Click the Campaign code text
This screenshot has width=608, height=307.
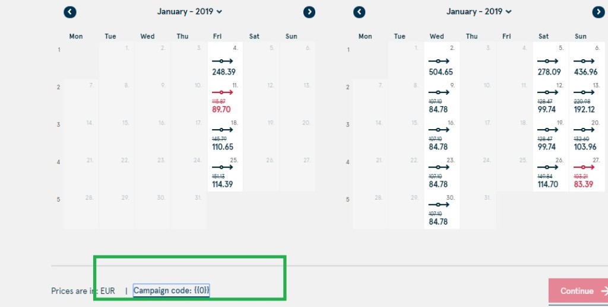(171, 290)
